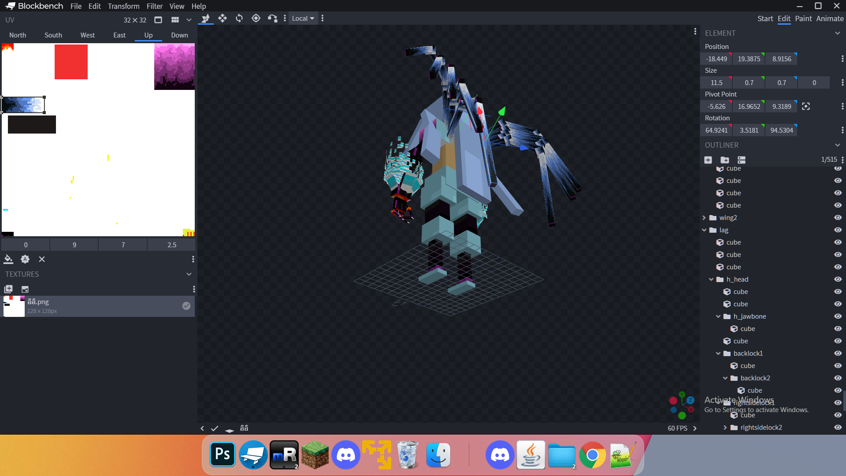The width and height of the screenshot is (846, 476).
Task: Click the UV paint bucket fill icon
Action: (x=8, y=259)
